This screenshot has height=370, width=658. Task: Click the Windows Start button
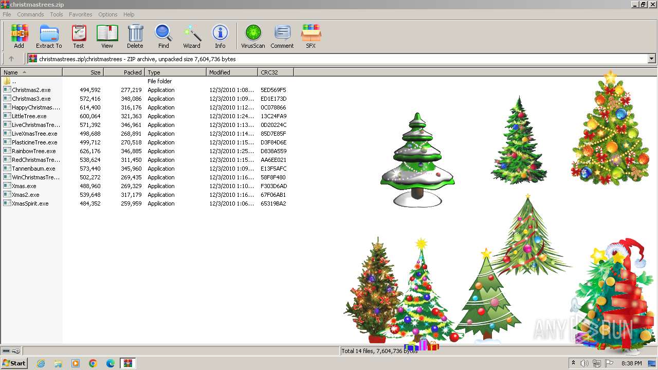(x=14, y=363)
